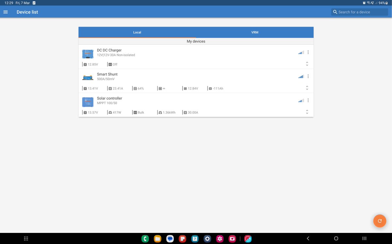
Task: Open the DC DC Charger device thumbnail
Action: [88, 54]
